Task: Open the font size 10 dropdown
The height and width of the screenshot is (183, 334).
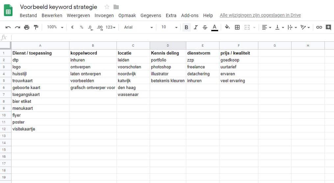Action: 169,27
